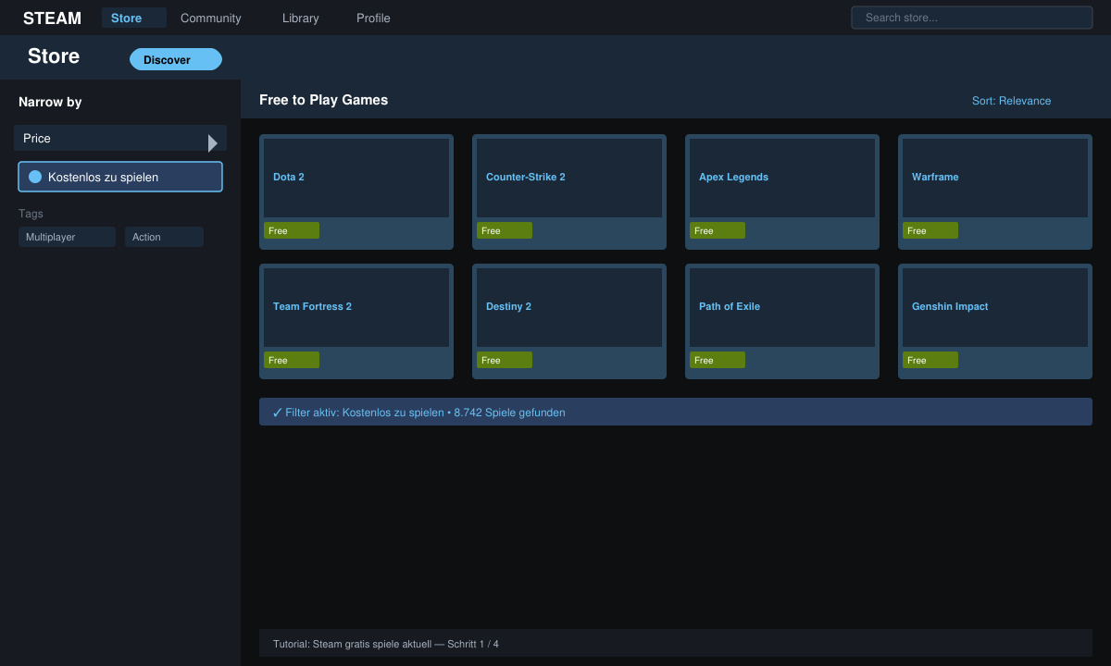
Task: Open the Dota 2 game card
Action: (x=356, y=191)
